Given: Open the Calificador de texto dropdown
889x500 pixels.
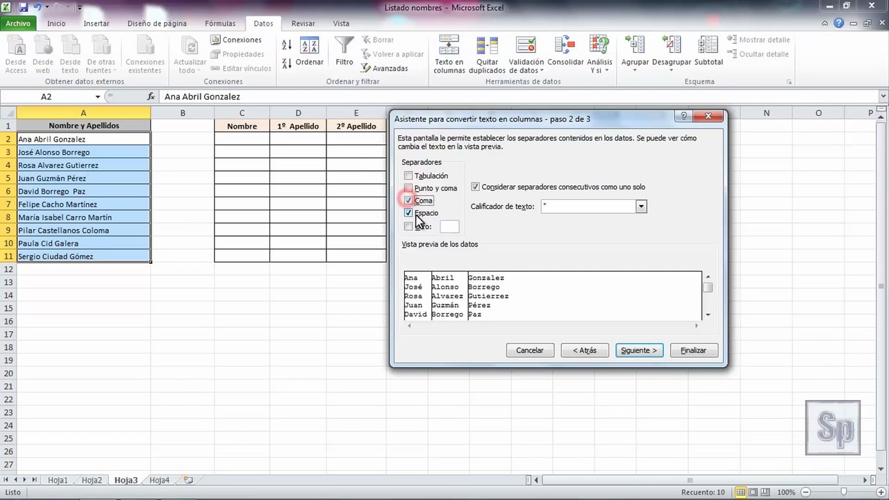Looking at the screenshot, I should (641, 206).
